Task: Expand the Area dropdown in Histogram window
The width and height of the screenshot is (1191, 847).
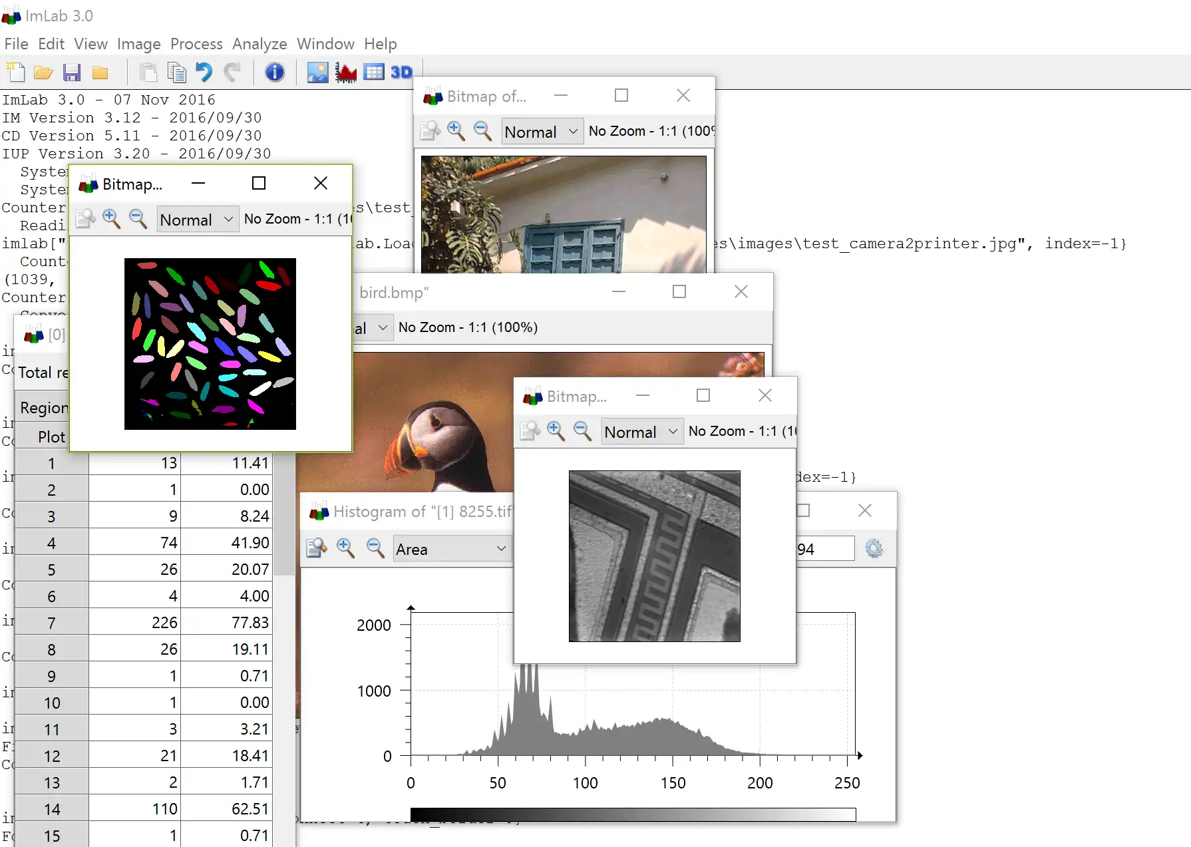Action: [452, 549]
